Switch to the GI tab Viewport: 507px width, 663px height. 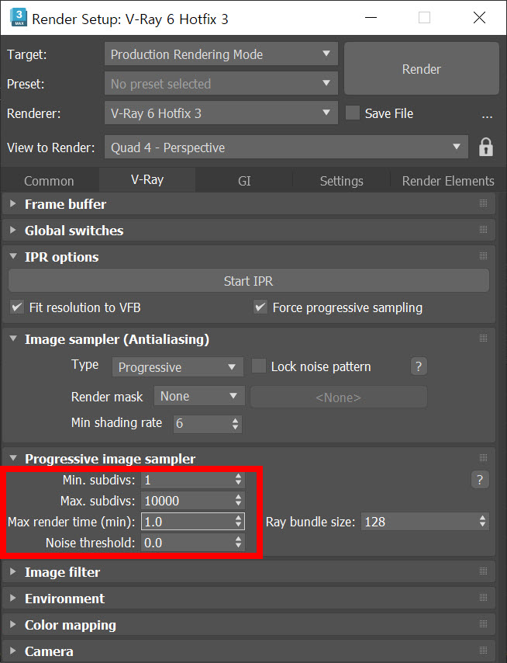[x=244, y=181]
